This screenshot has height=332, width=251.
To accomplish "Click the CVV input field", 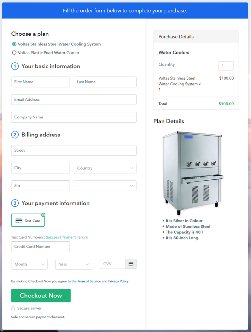I will click(x=113, y=264).
